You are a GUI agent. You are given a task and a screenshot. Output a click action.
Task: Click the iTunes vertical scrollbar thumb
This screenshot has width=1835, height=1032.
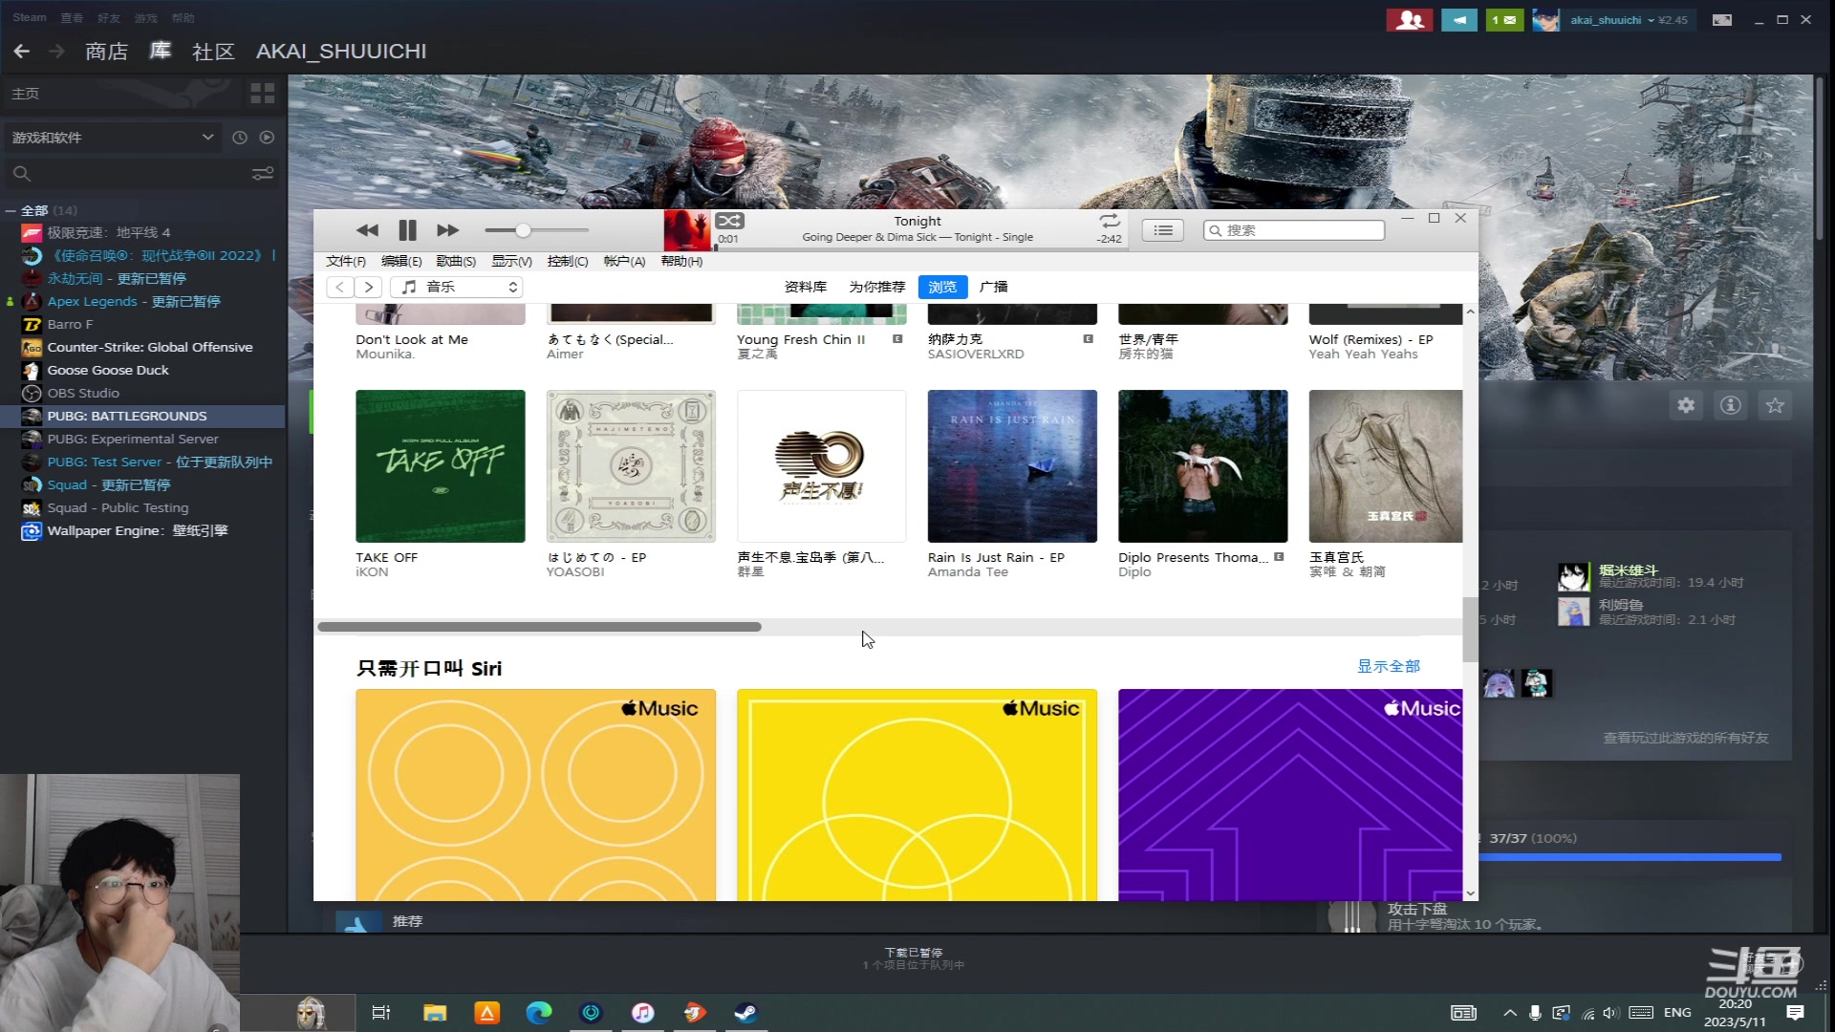(1470, 629)
